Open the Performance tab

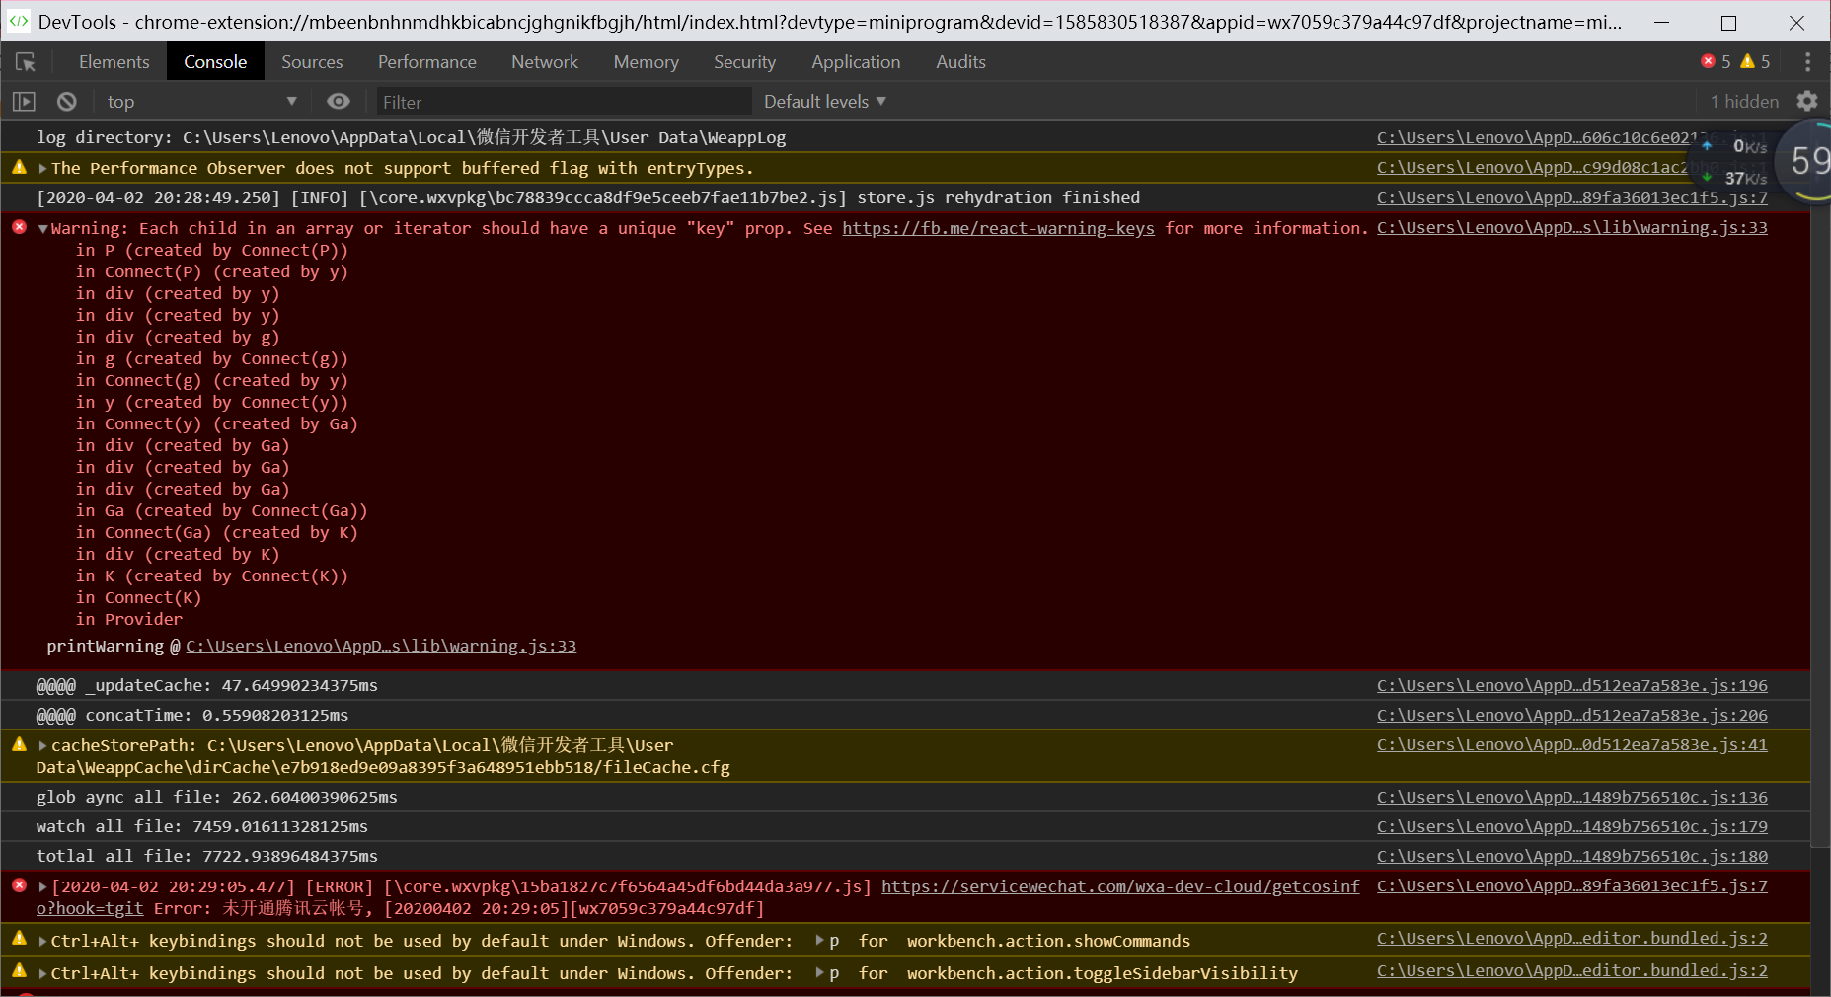click(427, 62)
